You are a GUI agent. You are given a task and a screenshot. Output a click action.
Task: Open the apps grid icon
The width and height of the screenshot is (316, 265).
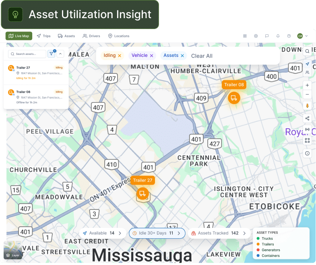pyautogui.click(x=245, y=36)
